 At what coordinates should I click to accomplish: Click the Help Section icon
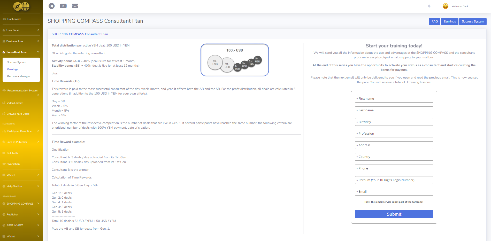pos(4,186)
